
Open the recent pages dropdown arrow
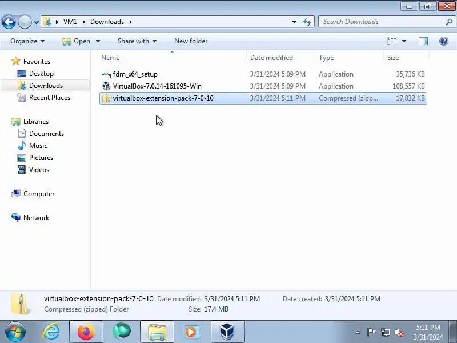coord(36,22)
